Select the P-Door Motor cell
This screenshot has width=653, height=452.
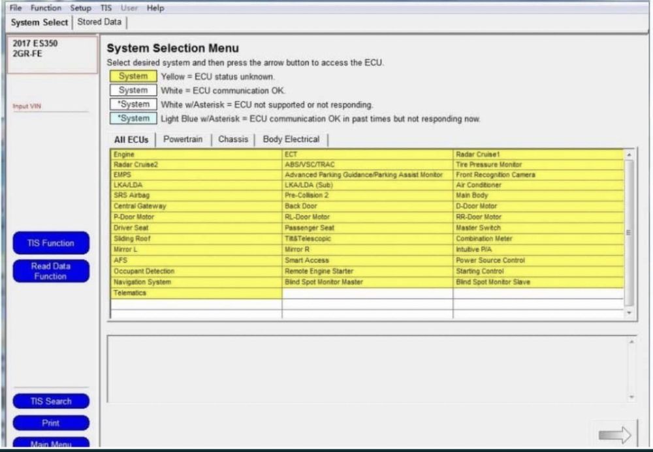196,217
